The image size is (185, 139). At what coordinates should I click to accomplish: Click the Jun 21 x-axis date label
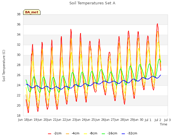tap(52, 120)
